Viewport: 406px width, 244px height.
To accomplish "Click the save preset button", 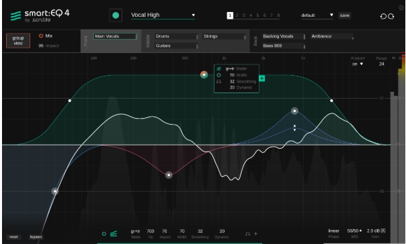I will [x=345, y=15].
